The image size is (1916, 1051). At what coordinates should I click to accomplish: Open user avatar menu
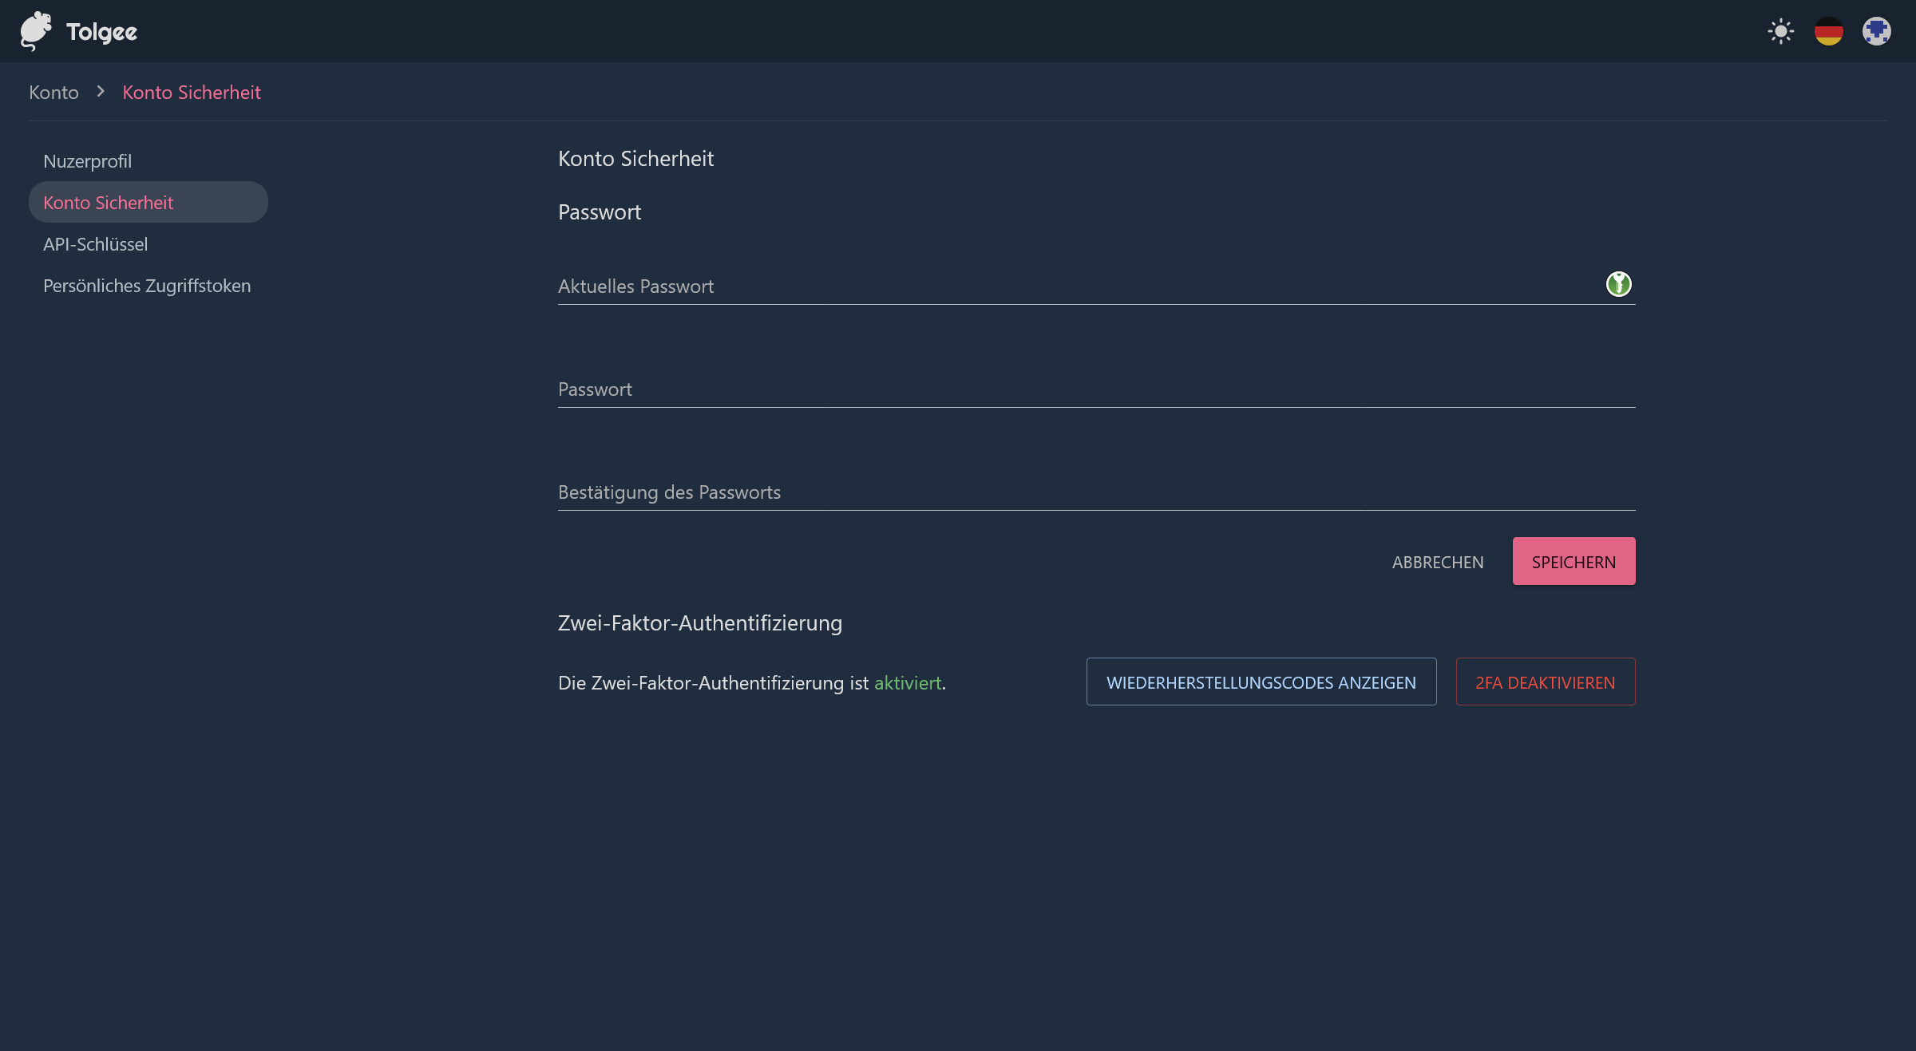1876,32
